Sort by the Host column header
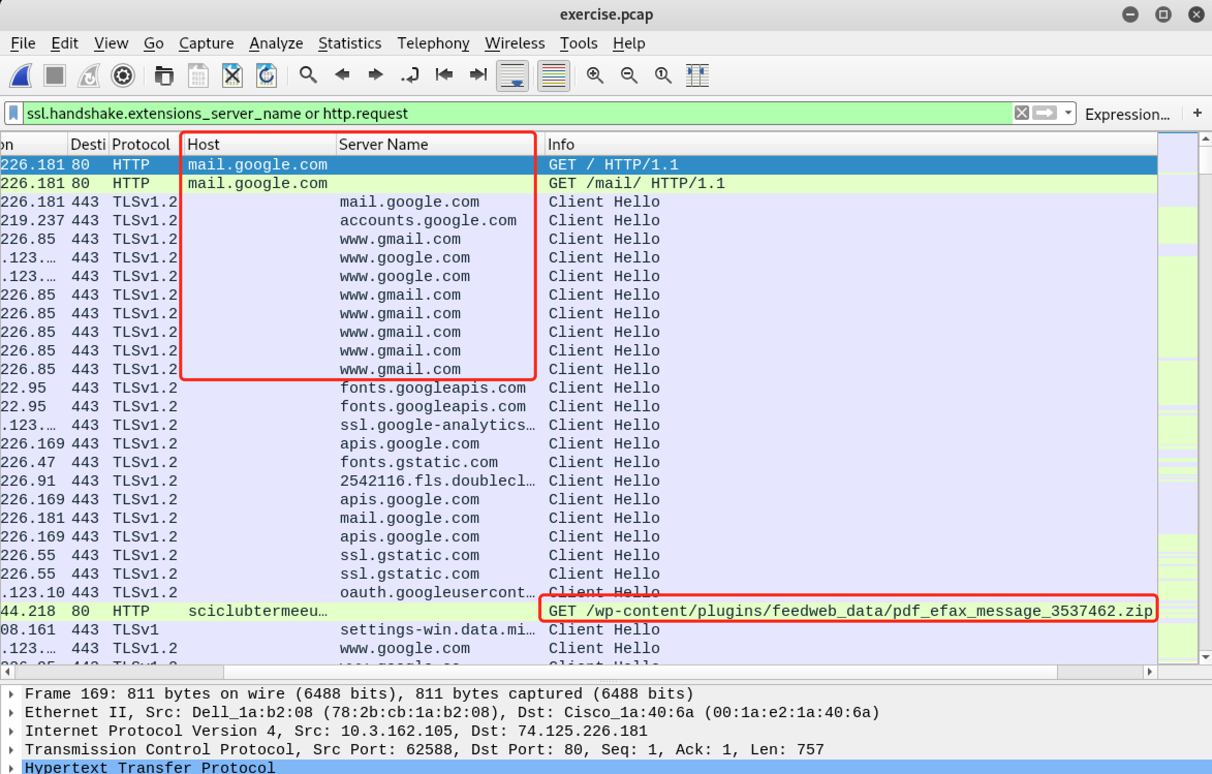 coord(260,144)
